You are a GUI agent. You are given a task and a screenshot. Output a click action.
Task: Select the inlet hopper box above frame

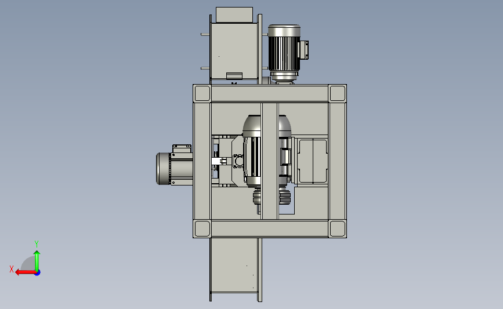click(234, 50)
